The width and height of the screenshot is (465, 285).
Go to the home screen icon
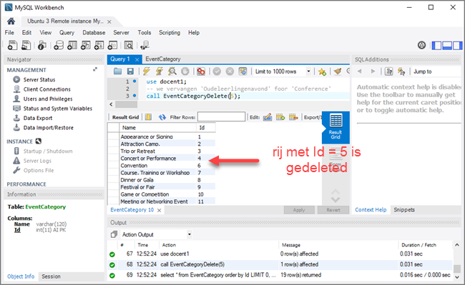click(11, 21)
